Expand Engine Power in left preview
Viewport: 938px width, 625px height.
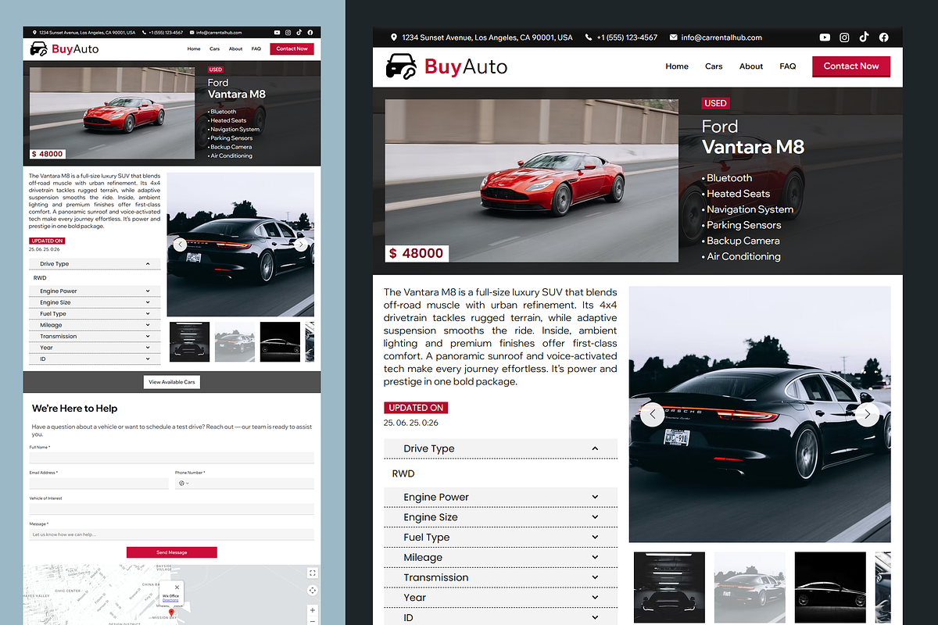tap(95, 291)
